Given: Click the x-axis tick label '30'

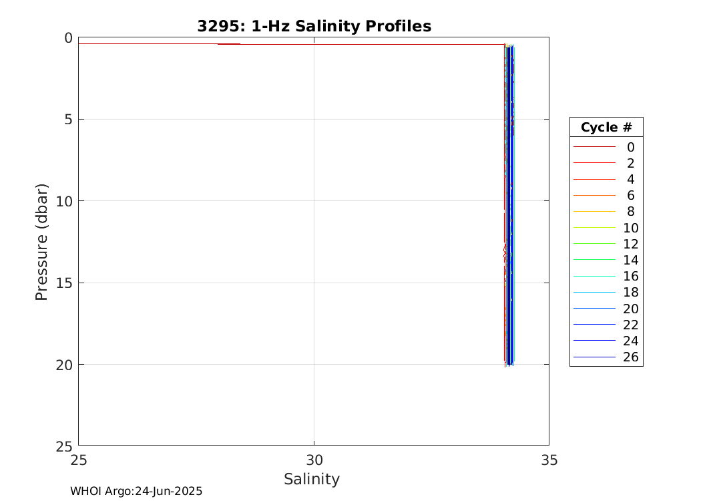Looking at the screenshot, I should pos(314,460).
